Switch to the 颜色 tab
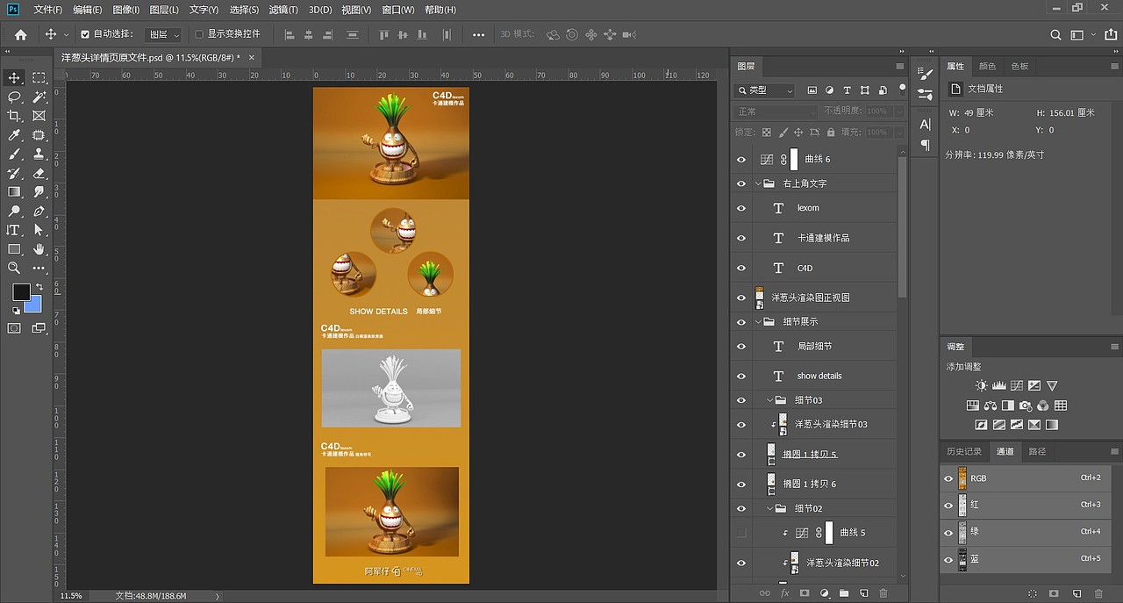Viewport: 1123px width, 603px height. (x=987, y=66)
